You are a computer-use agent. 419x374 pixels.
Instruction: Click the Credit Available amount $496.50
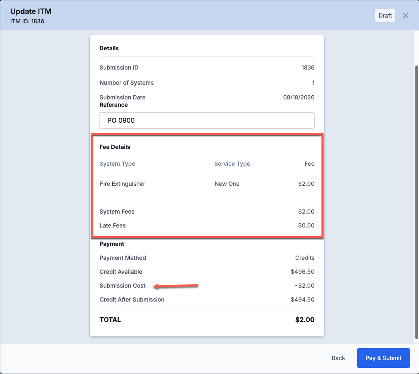click(303, 272)
